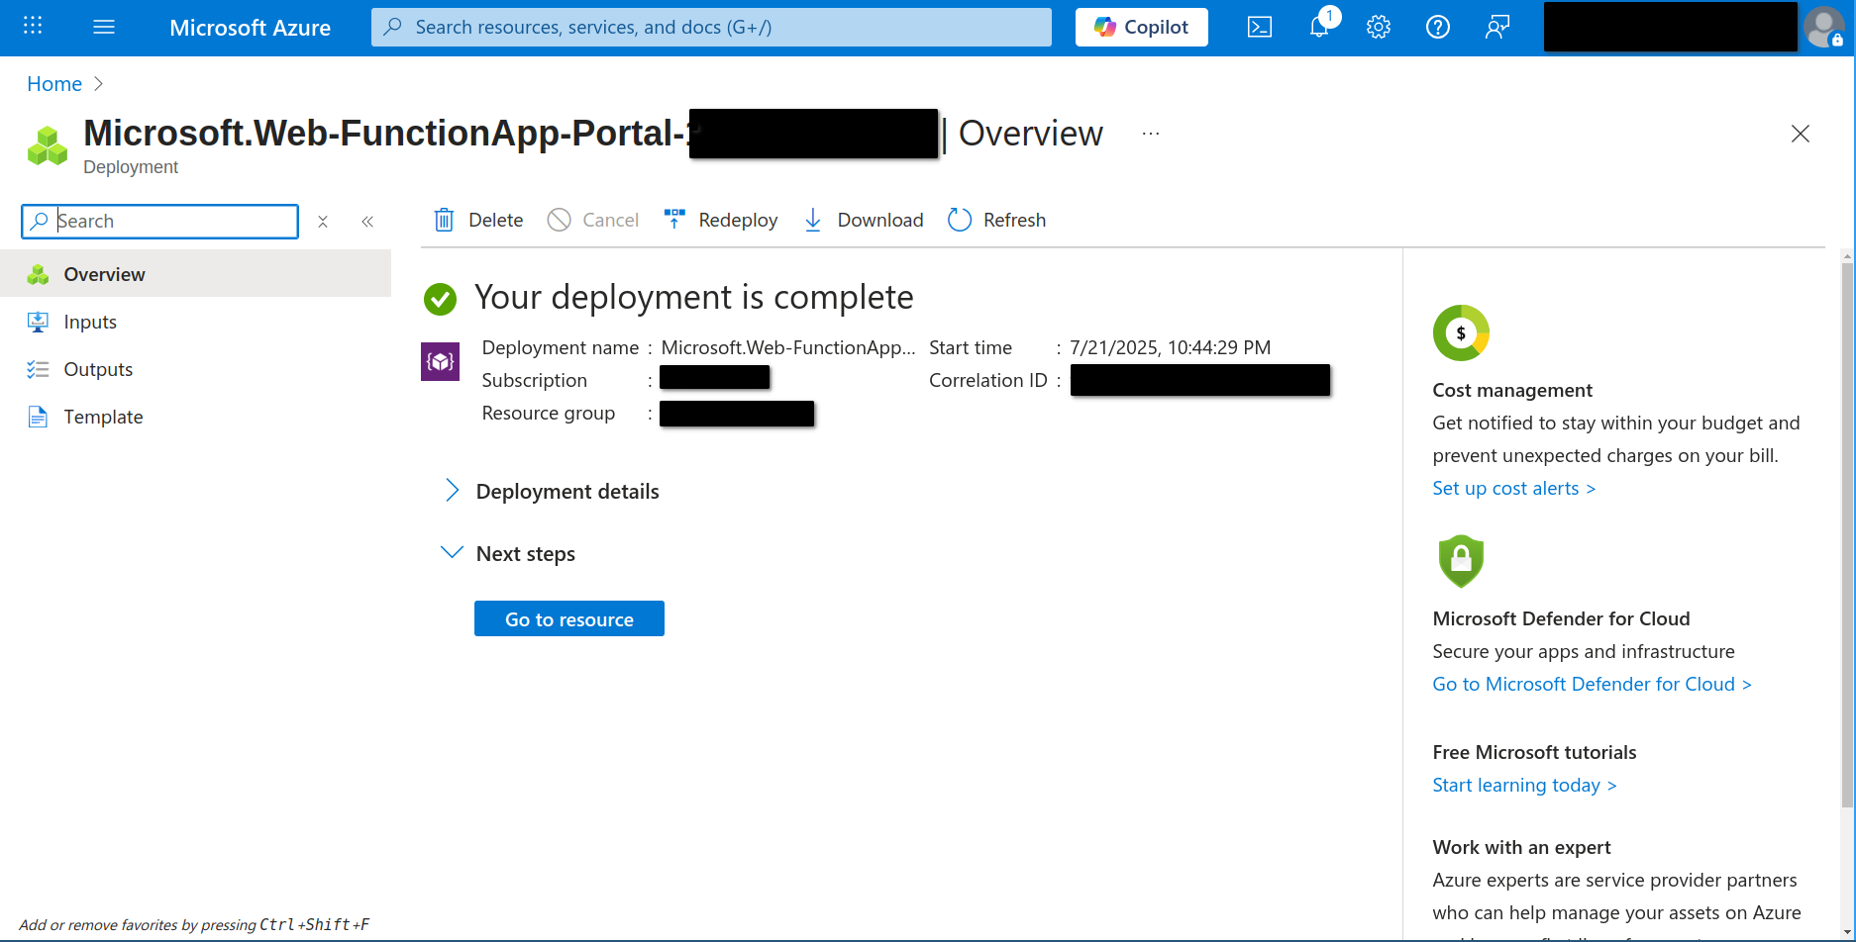Collapse the sidebar with double chevron

[x=367, y=222]
